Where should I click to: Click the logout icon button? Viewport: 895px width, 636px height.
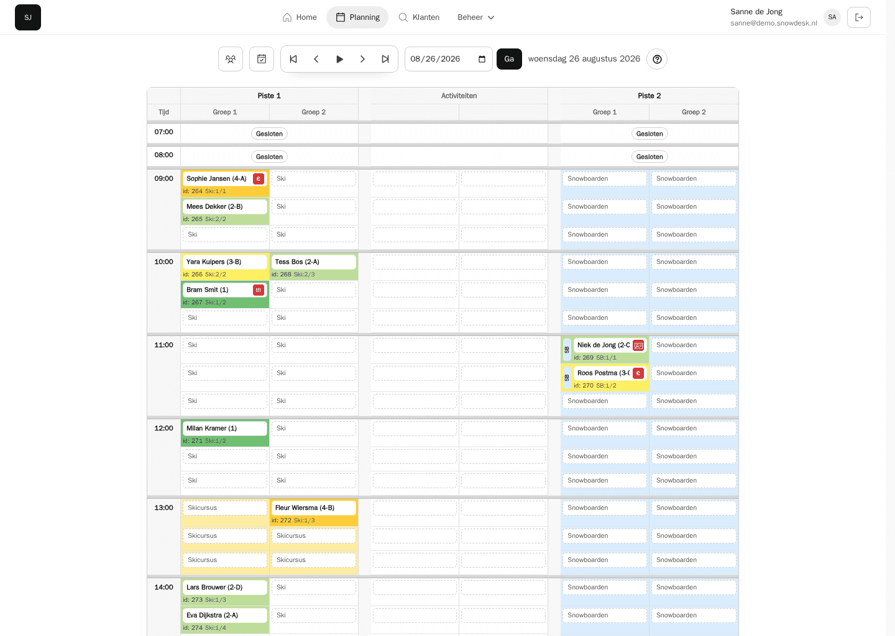[x=859, y=17]
